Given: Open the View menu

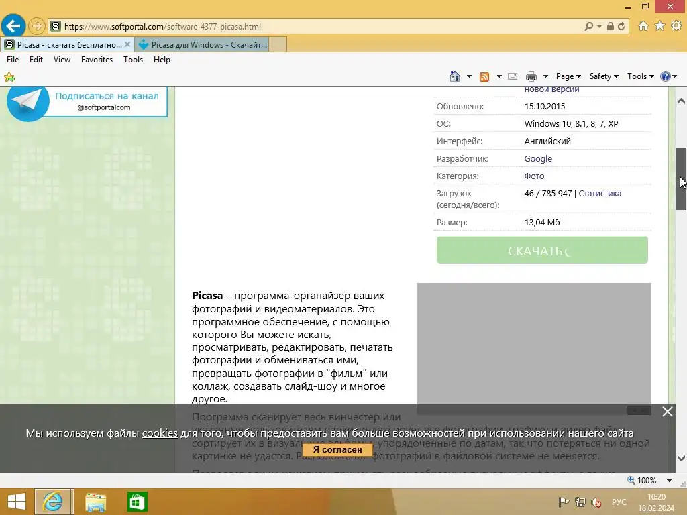Looking at the screenshot, I should click(x=62, y=60).
